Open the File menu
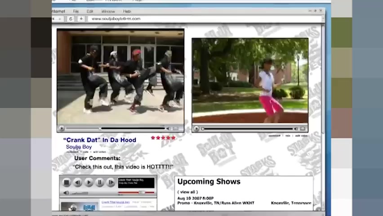The height and width of the screenshot is (216, 383). [76, 11]
